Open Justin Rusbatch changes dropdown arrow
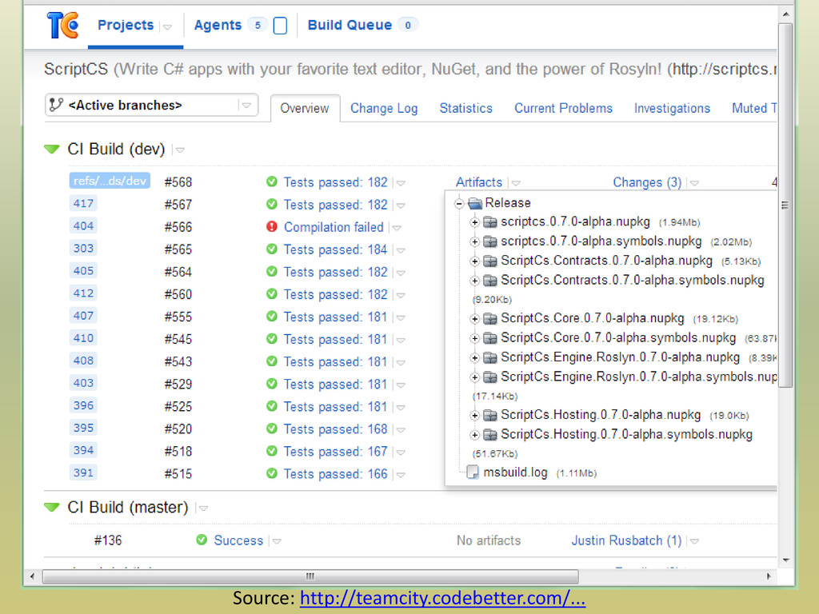Image resolution: width=819 pixels, height=614 pixels. click(x=694, y=541)
